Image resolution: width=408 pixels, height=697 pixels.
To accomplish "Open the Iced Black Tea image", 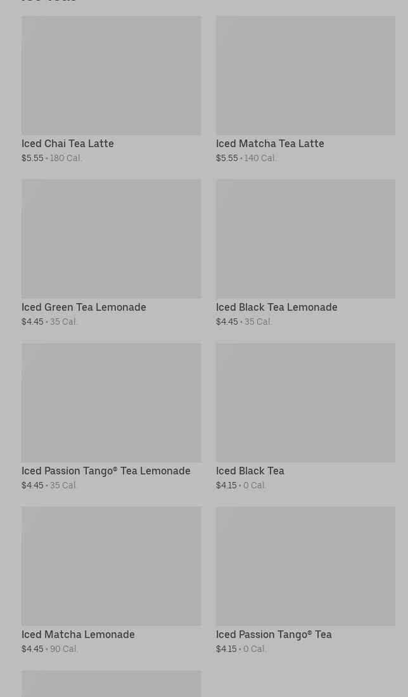I will (305, 402).
